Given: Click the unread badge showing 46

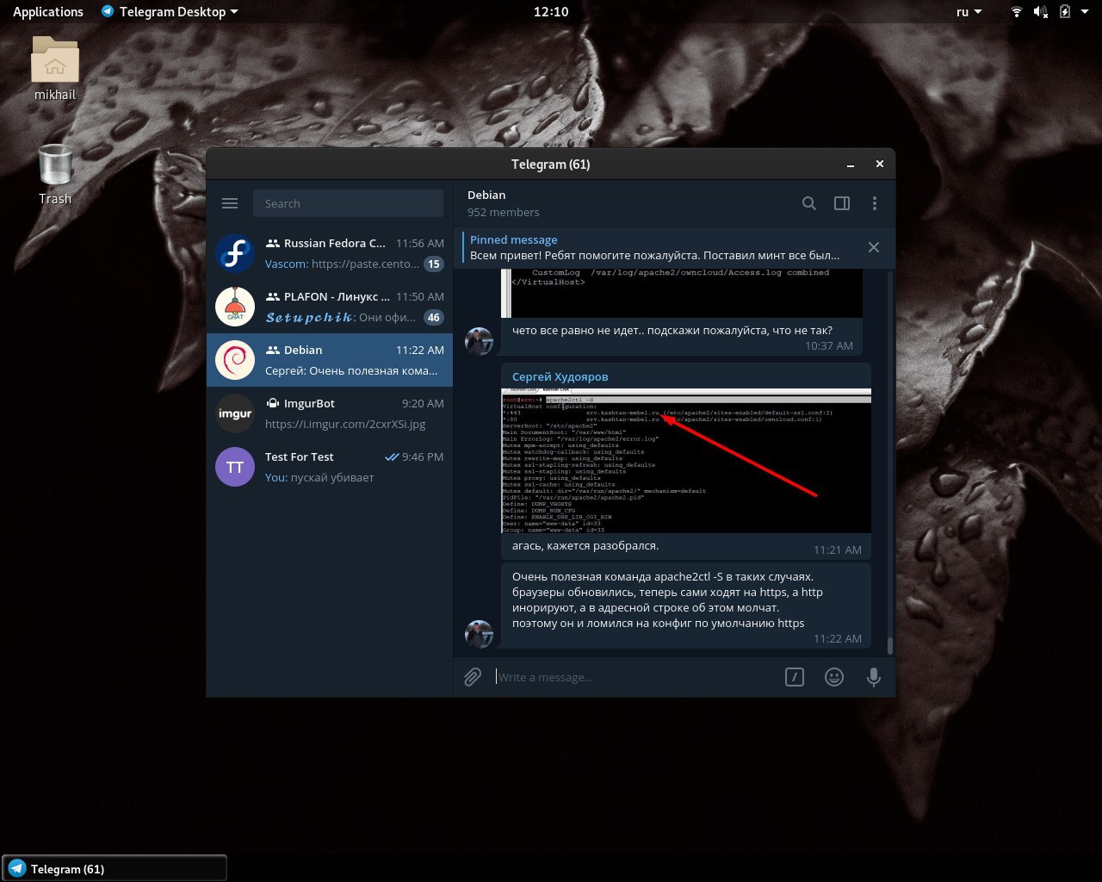Looking at the screenshot, I should 434,318.
